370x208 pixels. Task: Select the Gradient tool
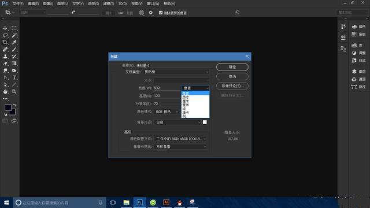[x=14, y=64]
